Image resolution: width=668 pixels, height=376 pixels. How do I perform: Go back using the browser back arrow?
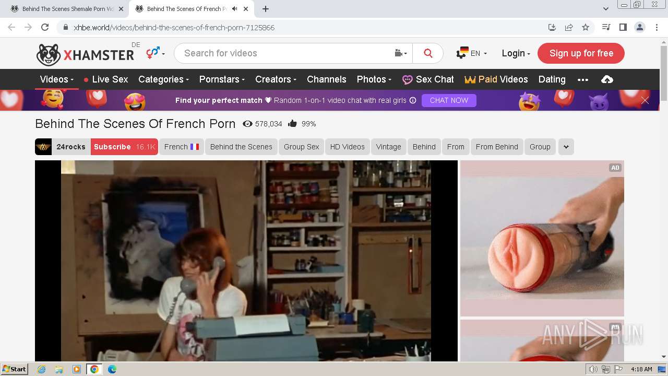coord(11,27)
